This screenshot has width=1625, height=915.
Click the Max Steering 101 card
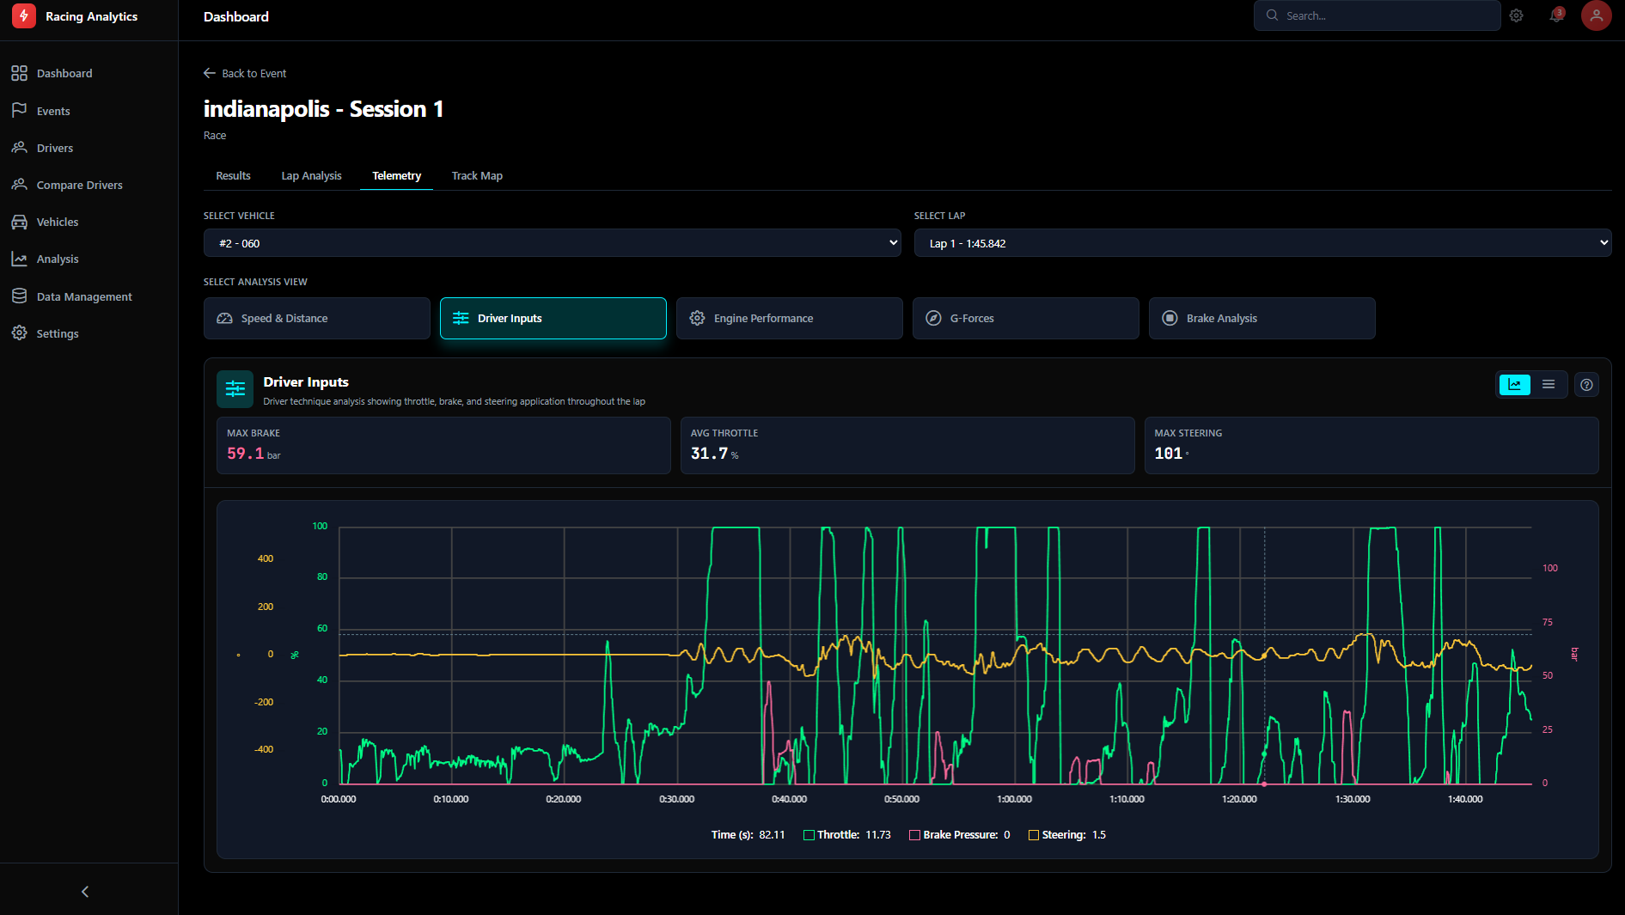pyautogui.click(x=1371, y=445)
